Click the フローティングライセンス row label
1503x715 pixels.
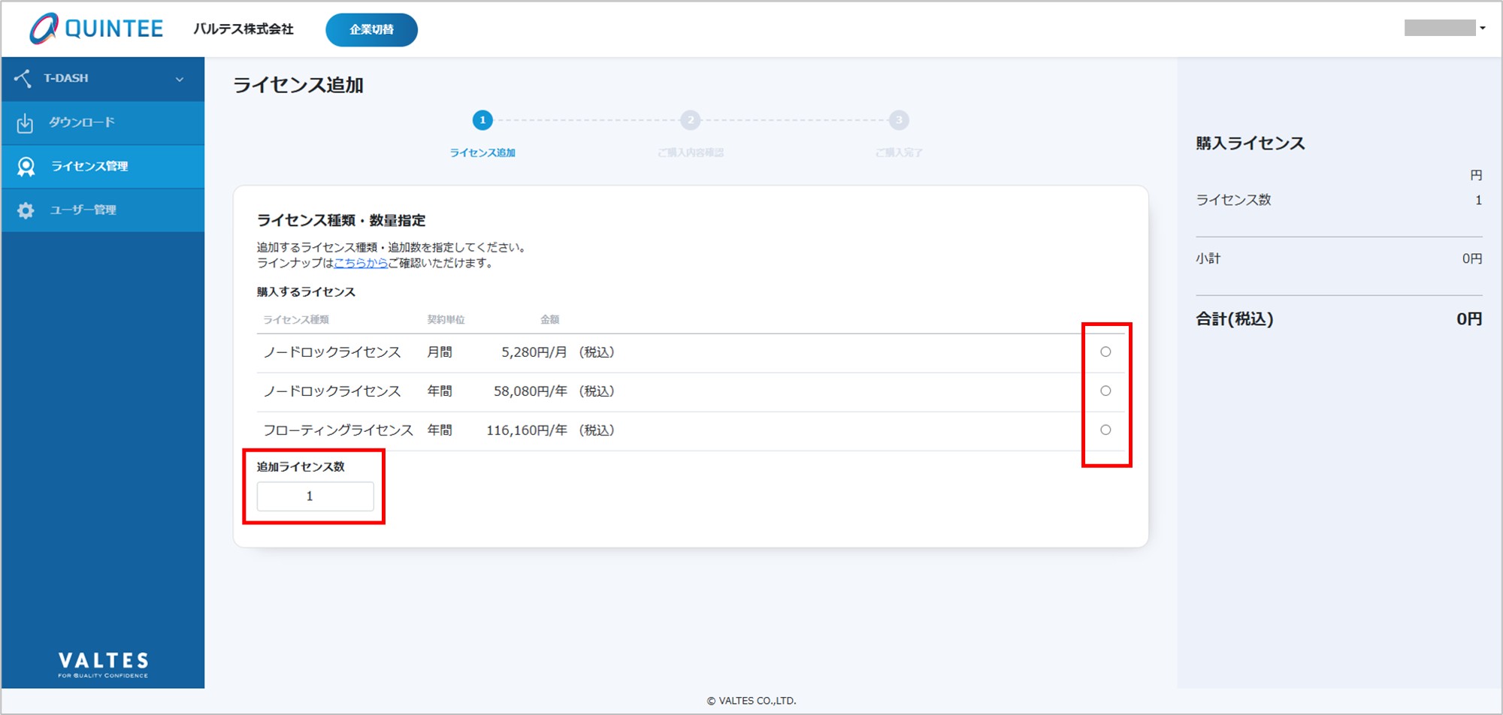tap(338, 430)
